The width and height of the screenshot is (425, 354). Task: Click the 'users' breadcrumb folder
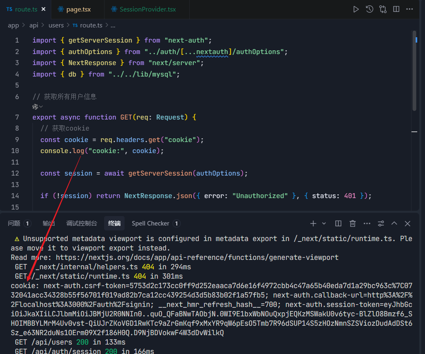[x=56, y=25]
